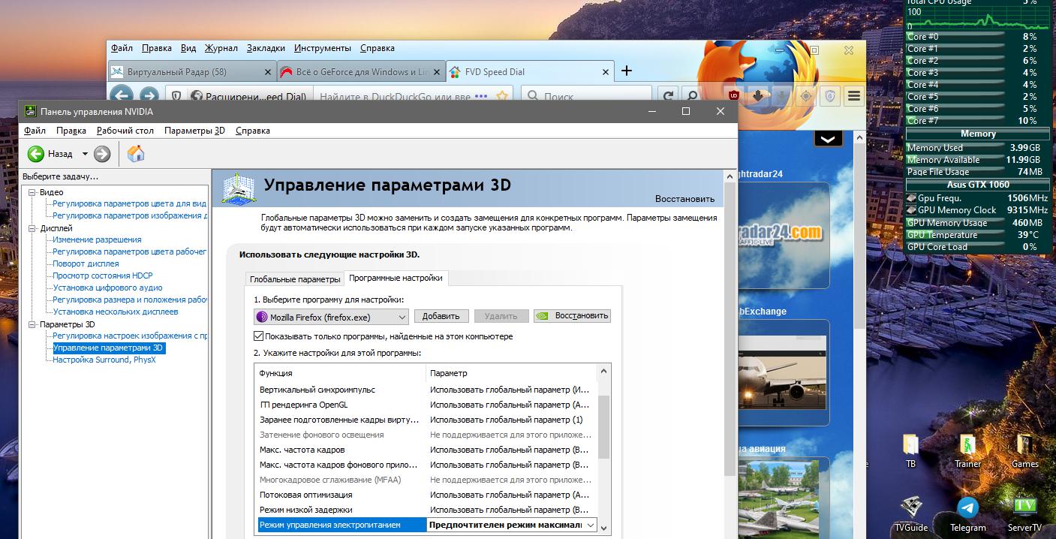1056x539 pixels.
Task: Click 'Восстановить' link in page header
Action: [x=684, y=199]
